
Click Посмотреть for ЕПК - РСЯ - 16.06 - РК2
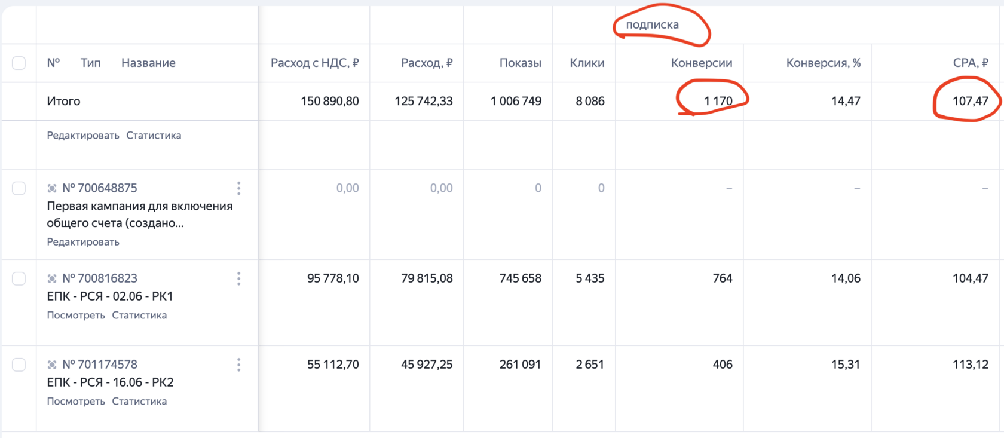tap(76, 402)
